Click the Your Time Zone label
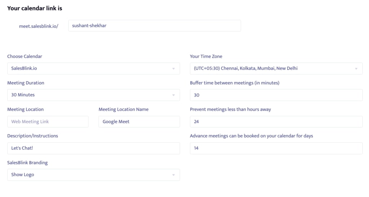 point(206,57)
